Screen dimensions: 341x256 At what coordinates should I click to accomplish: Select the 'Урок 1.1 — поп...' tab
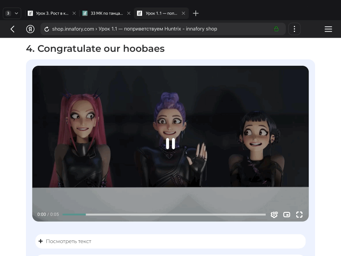[161, 13]
